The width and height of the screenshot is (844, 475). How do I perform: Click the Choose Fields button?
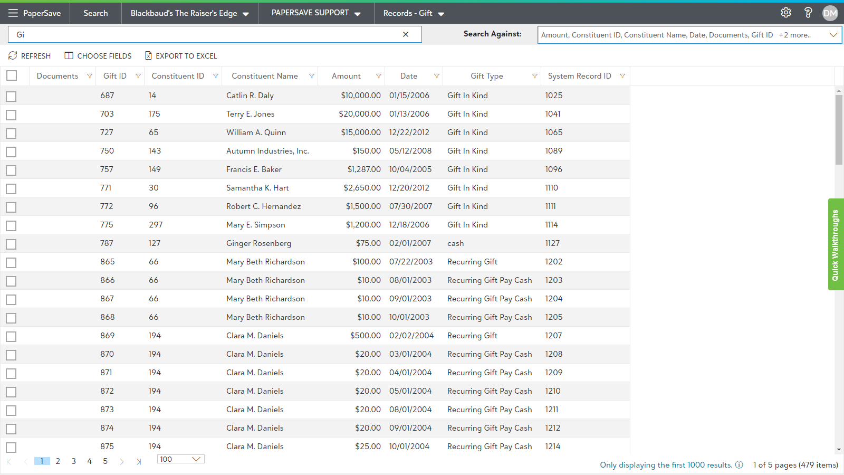tap(98, 56)
